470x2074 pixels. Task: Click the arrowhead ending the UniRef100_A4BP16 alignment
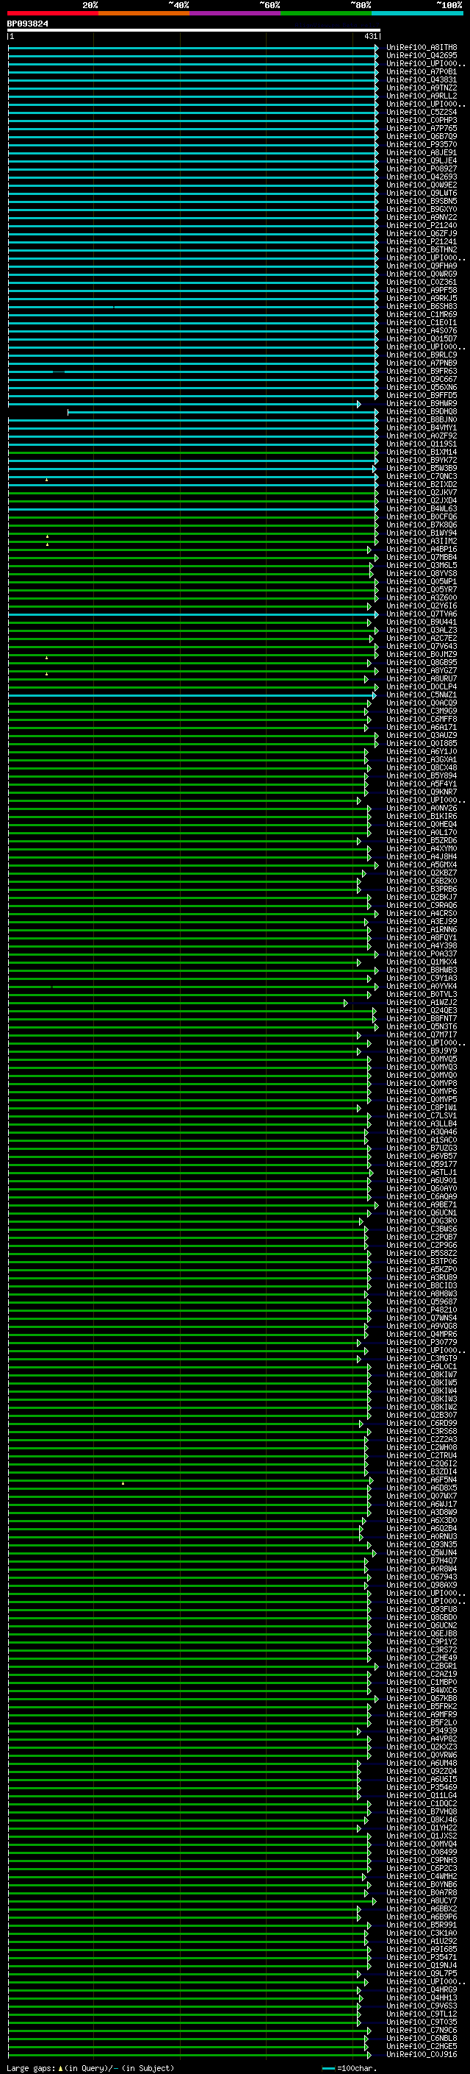pyautogui.click(x=370, y=550)
